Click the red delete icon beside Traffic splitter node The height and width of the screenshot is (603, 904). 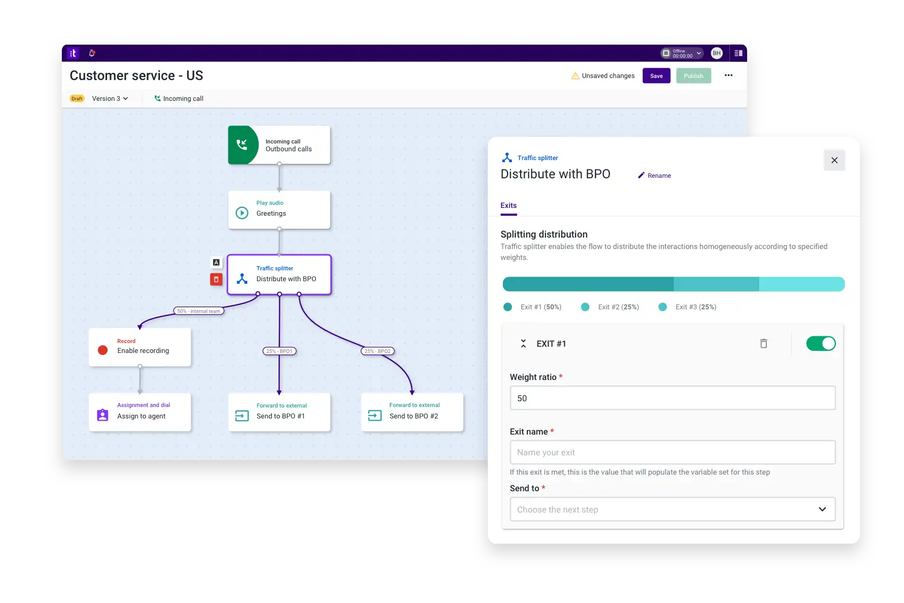pyautogui.click(x=216, y=279)
